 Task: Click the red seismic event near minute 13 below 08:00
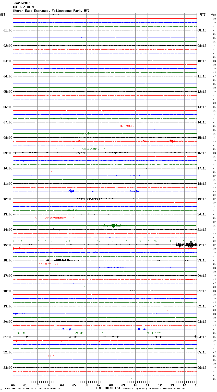pyautogui.click(x=172, y=141)
